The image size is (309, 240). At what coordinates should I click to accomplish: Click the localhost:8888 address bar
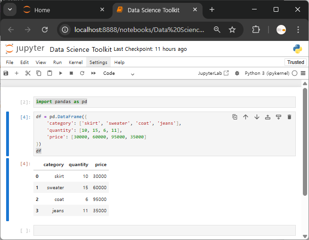coord(139,30)
